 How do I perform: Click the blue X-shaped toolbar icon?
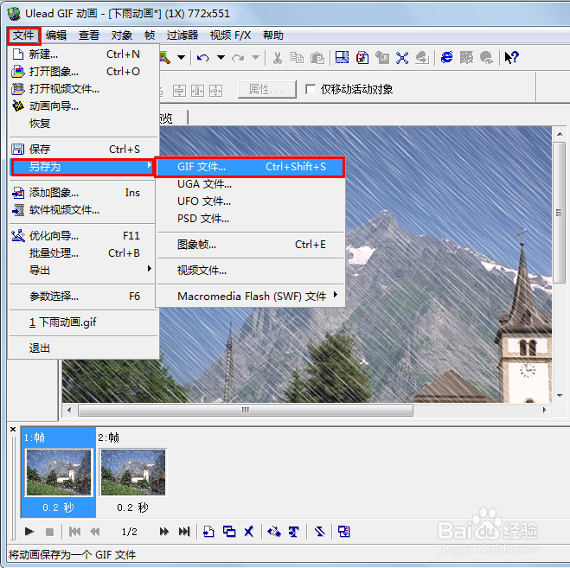402,57
